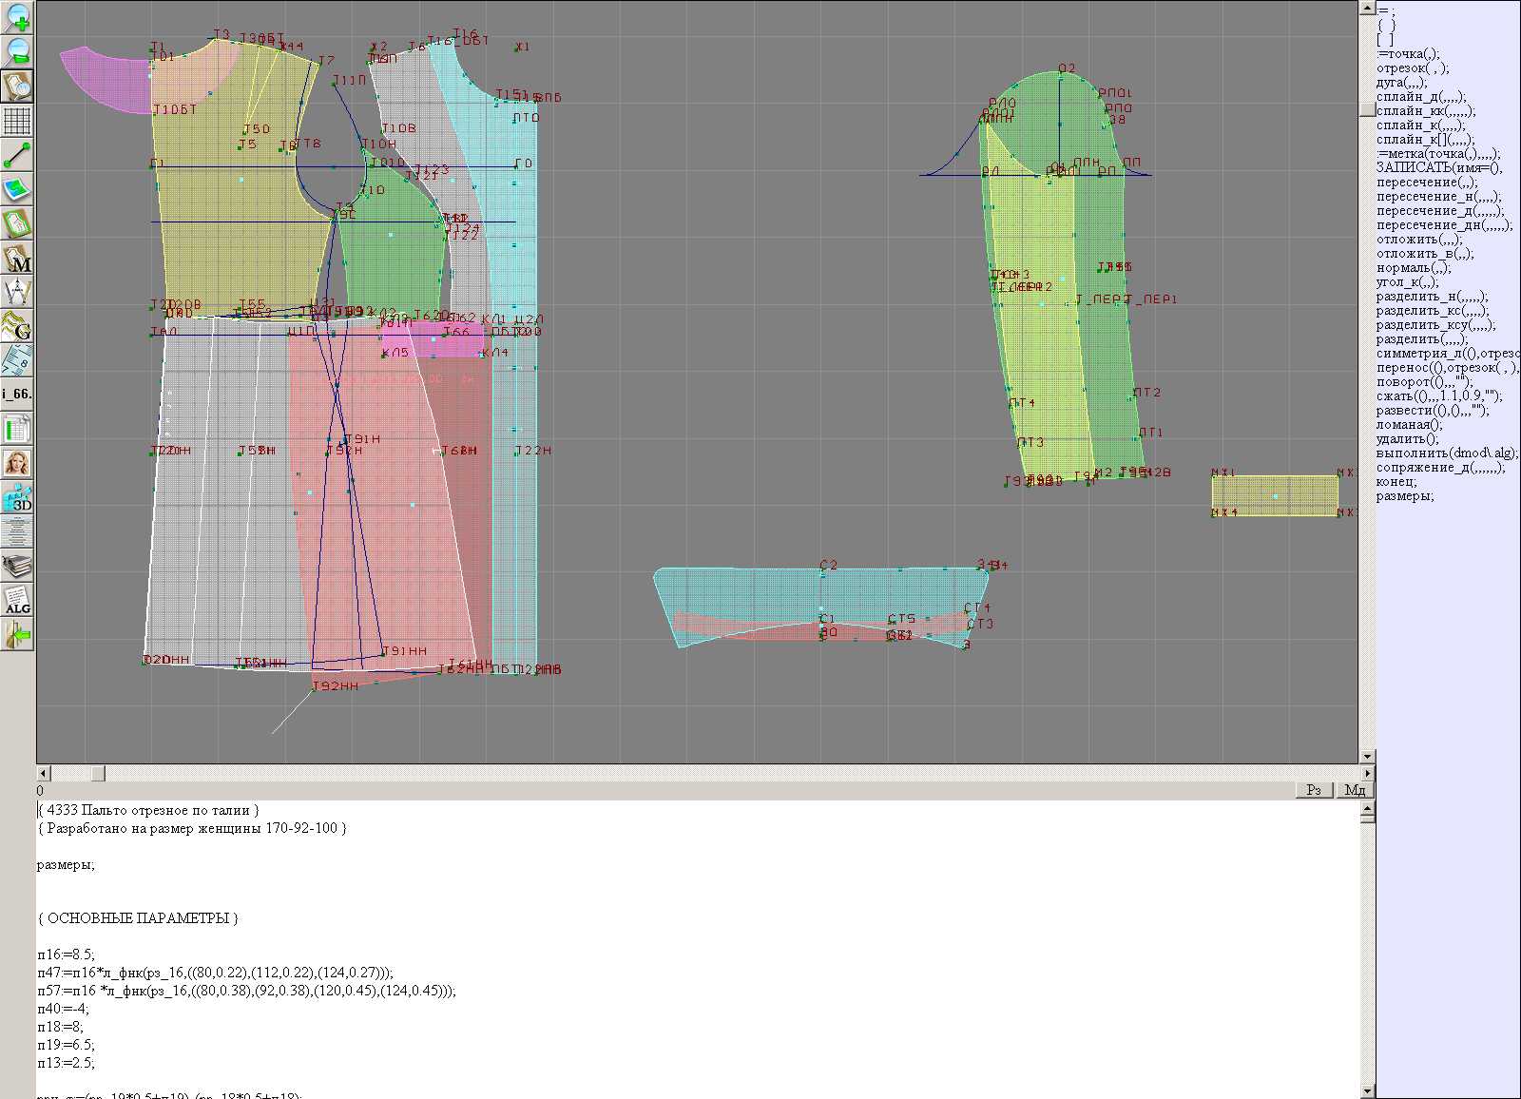The height and width of the screenshot is (1099, 1521).
Task: Open the pattern with M icon
Action: 17,258
